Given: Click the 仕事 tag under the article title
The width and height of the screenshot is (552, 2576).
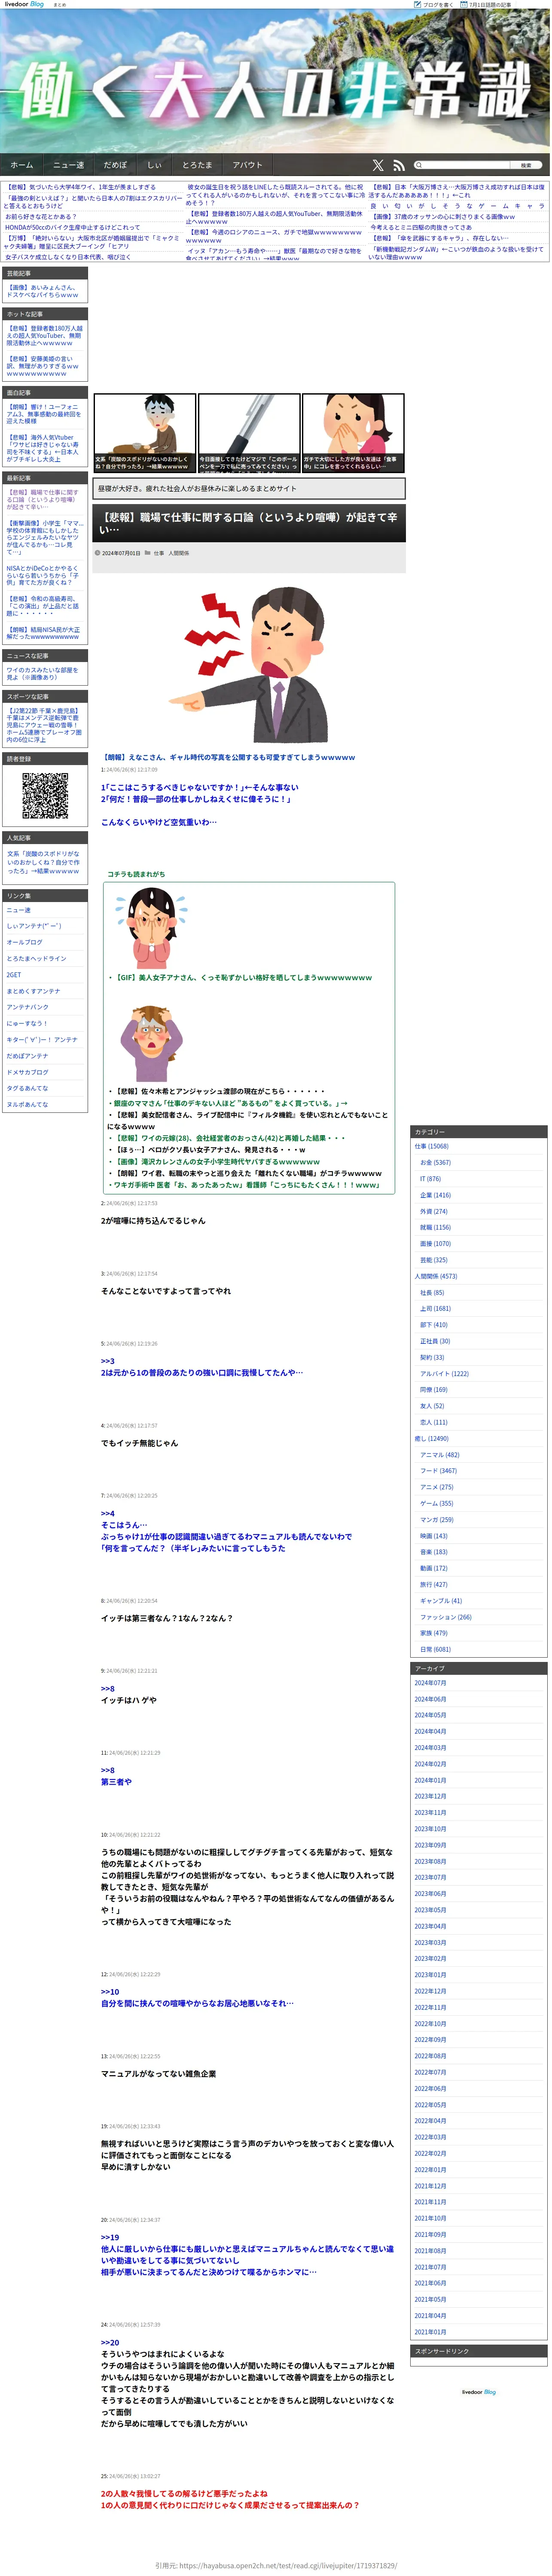Looking at the screenshot, I should (159, 553).
